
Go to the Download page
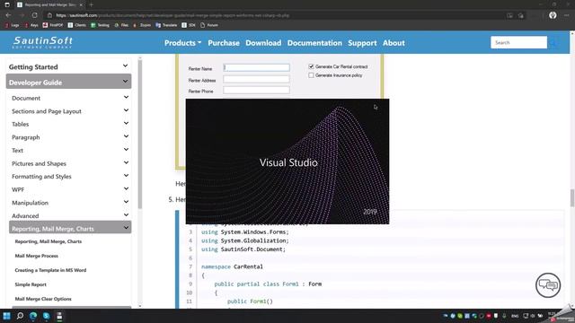click(x=263, y=43)
